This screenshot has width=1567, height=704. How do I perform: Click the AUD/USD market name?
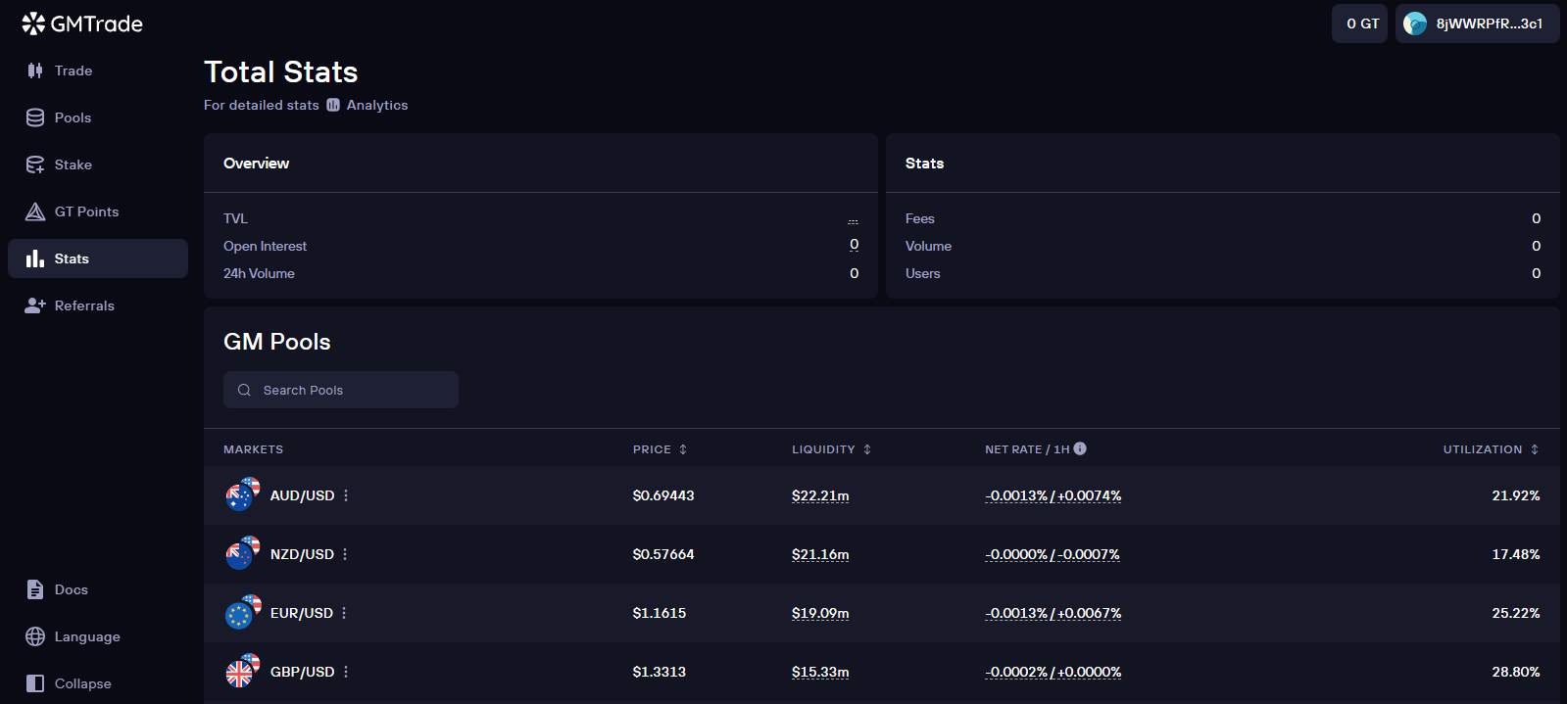[303, 495]
